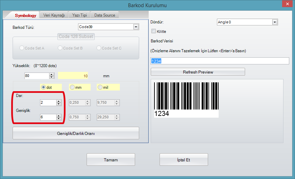Select the mm unit radio button
The height and width of the screenshot is (179, 295).
pos(72,87)
